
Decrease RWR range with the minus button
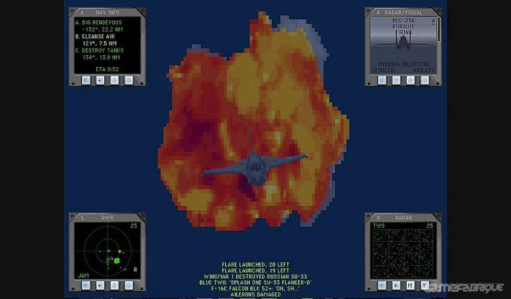tap(86, 285)
